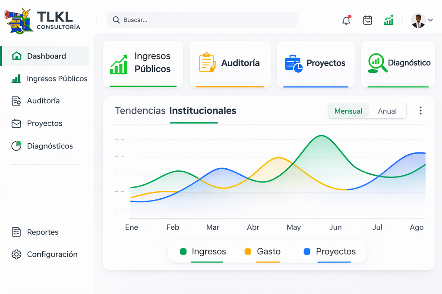442x294 pixels.
Task: Open the calendar icon in header
Action: (367, 20)
